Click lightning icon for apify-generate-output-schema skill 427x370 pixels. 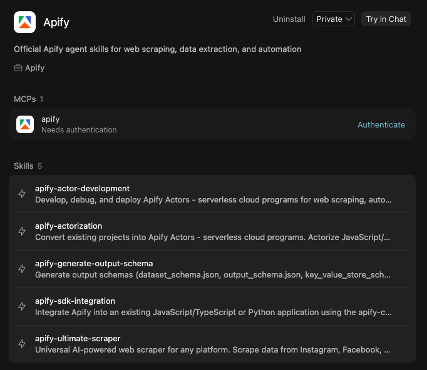point(22,269)
